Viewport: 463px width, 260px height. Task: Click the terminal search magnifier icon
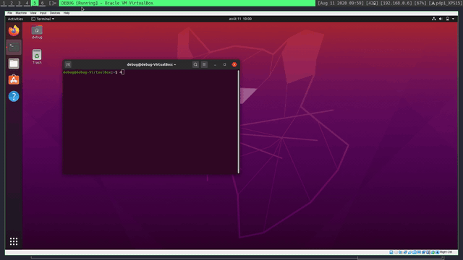pos(195,64)
